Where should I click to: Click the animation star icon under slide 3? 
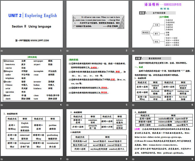tap(133, 51)
